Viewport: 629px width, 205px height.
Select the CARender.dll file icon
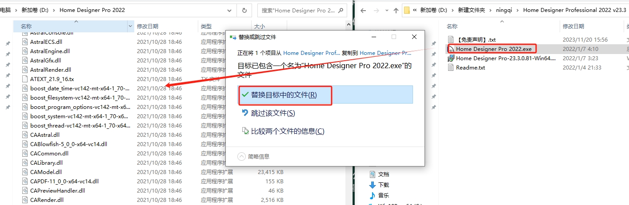click(x=25, y=200)
